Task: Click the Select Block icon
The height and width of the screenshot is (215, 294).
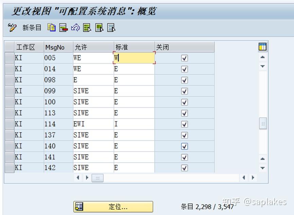Action: point(99,28)
